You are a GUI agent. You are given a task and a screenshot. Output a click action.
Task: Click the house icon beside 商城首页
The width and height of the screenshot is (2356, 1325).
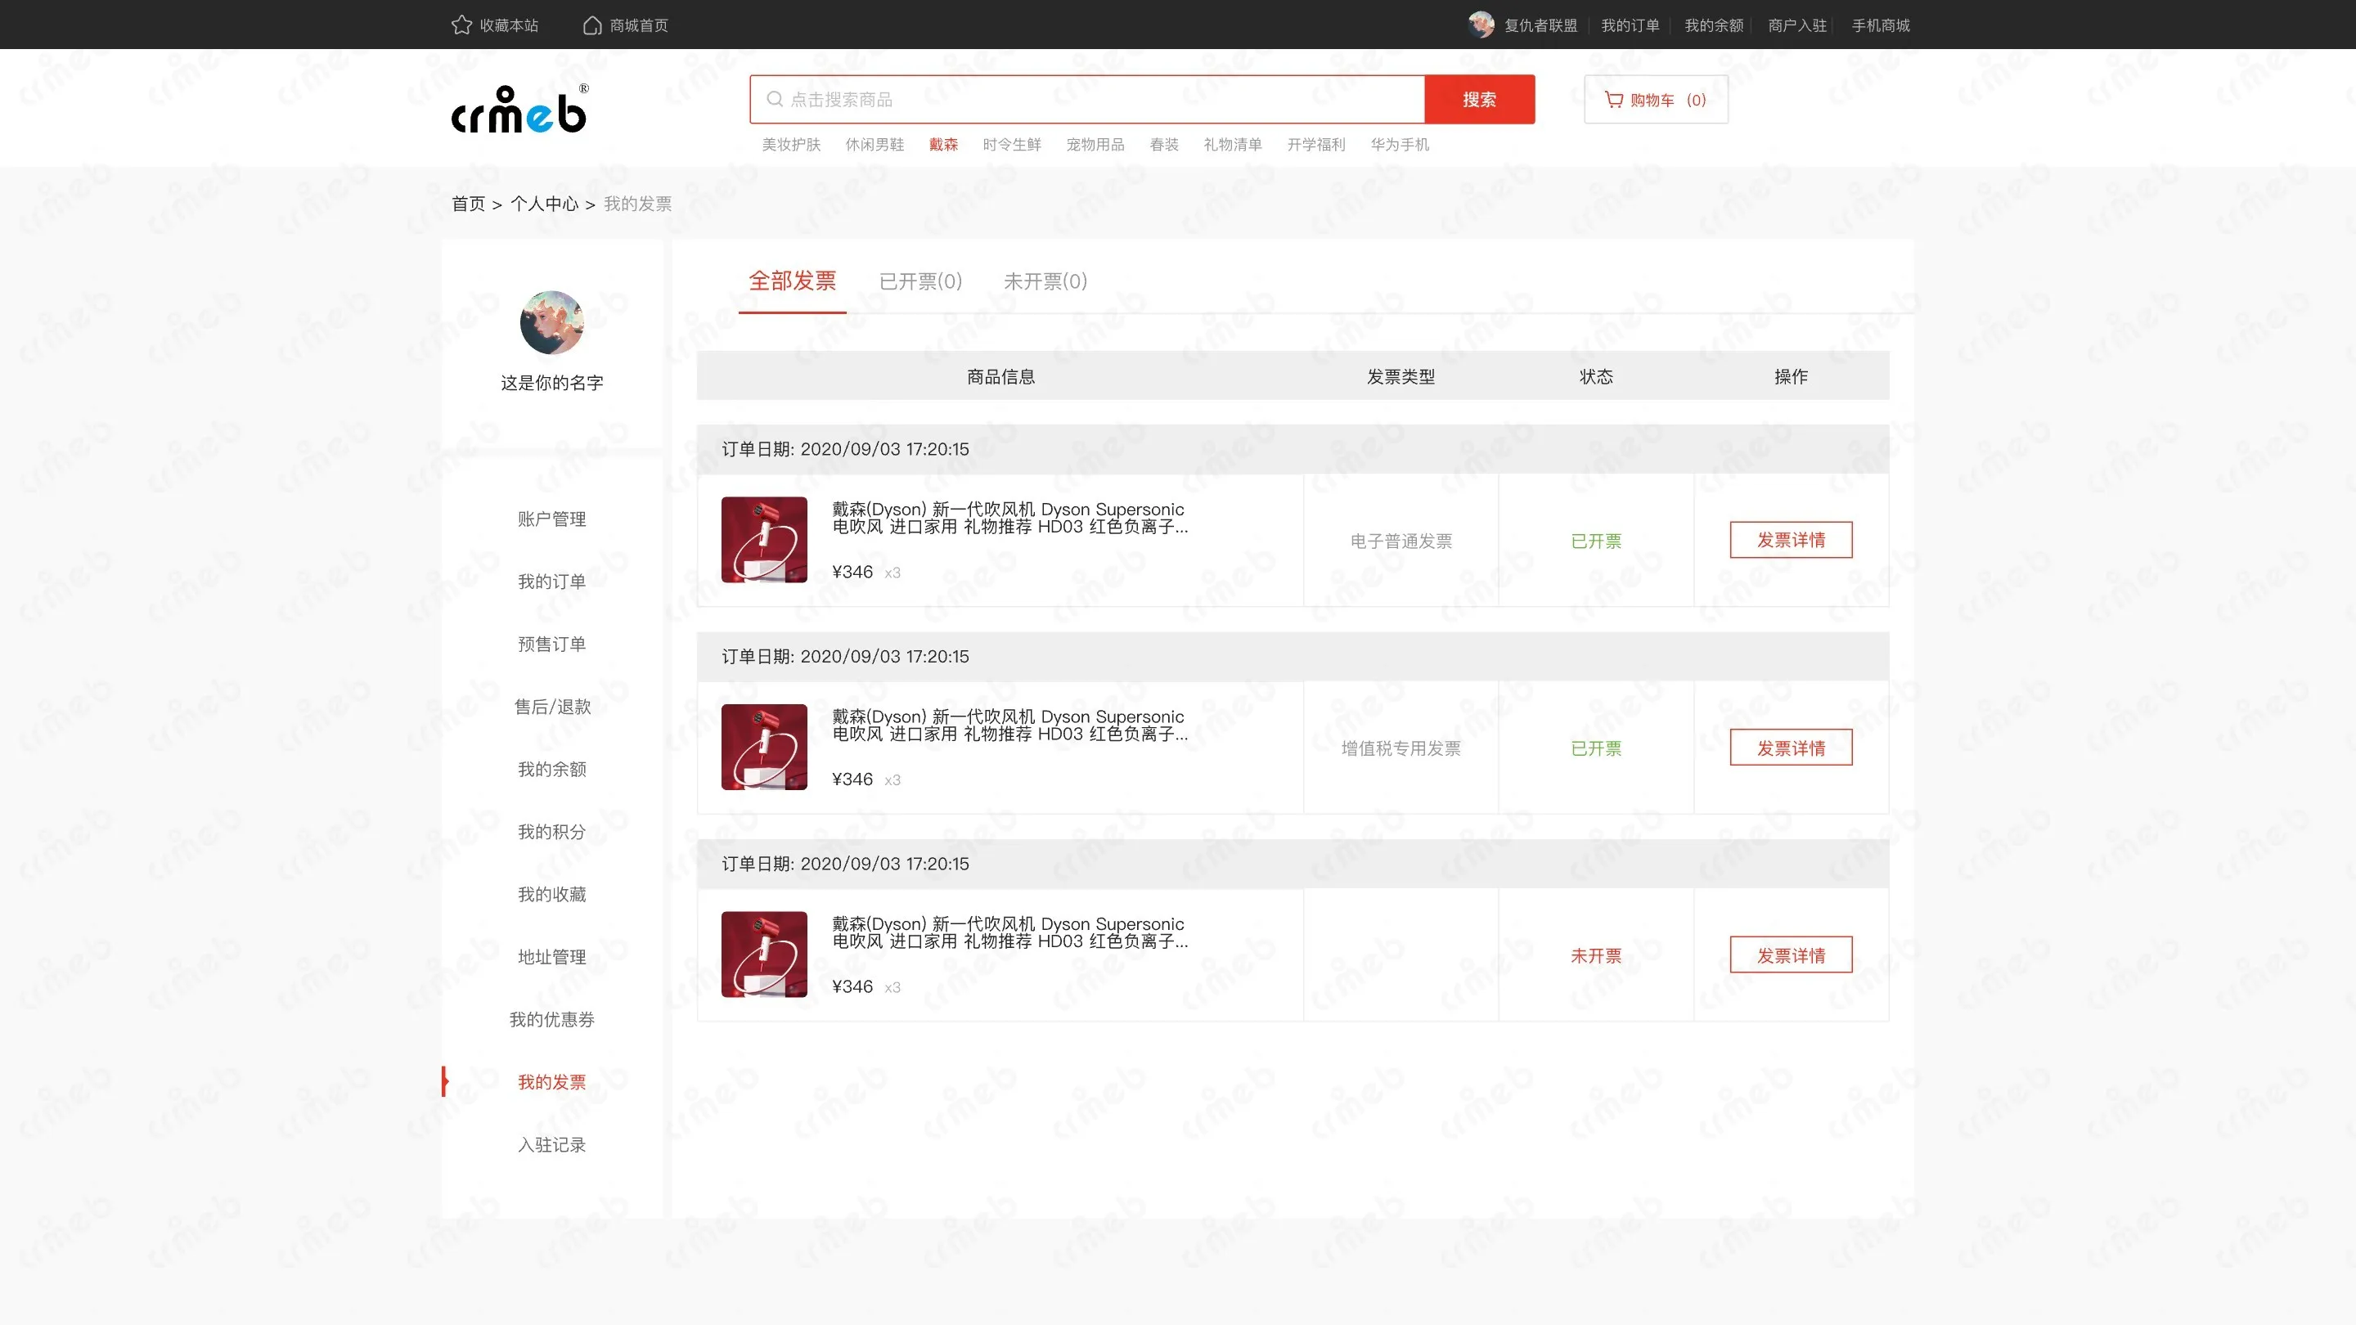(592, 25)
